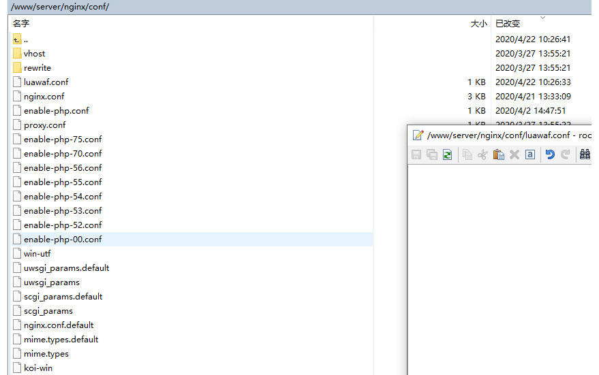Image resolution: width=599 pixels, height=375 pixels.
Task: Click the blue Undo arrow icon
Action: click(x=550, y=154)
